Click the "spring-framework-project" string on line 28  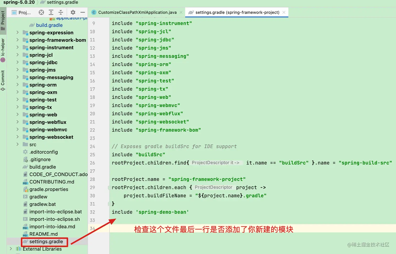207,179
